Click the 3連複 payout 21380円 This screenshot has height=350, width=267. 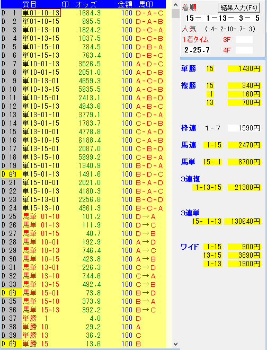point(244,187)
